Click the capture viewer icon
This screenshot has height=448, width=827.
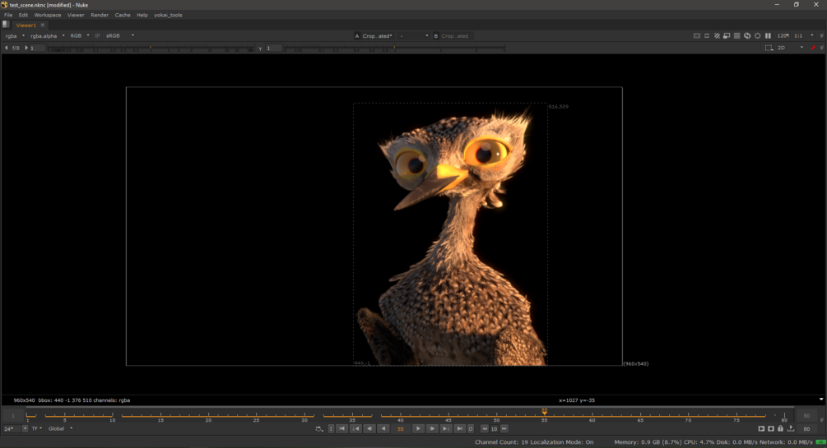pyautogui.click(x=771, y=428)
